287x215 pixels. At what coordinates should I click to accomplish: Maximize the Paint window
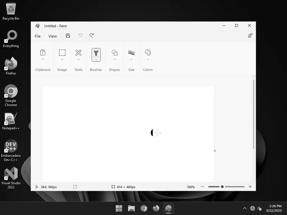237,25
